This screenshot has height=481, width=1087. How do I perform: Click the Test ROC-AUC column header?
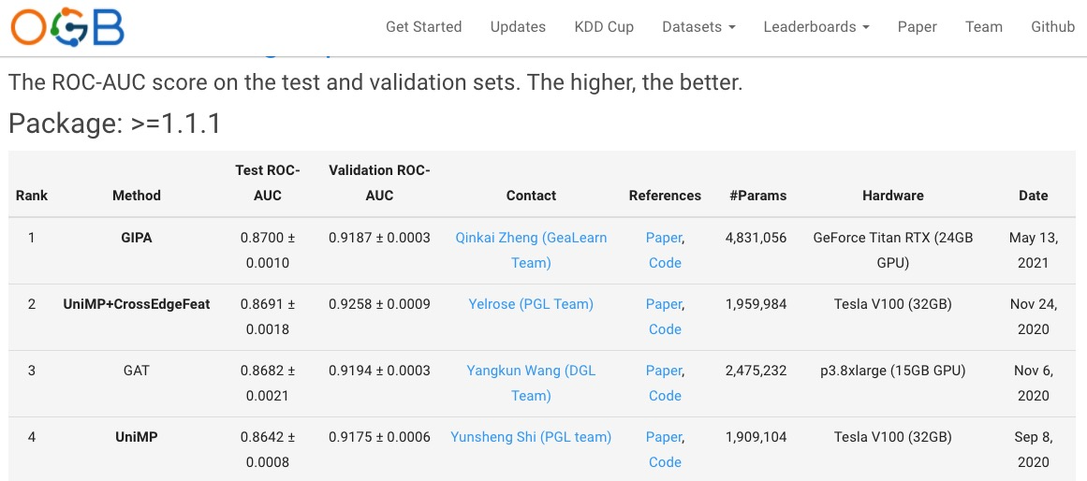coord(268,182)
